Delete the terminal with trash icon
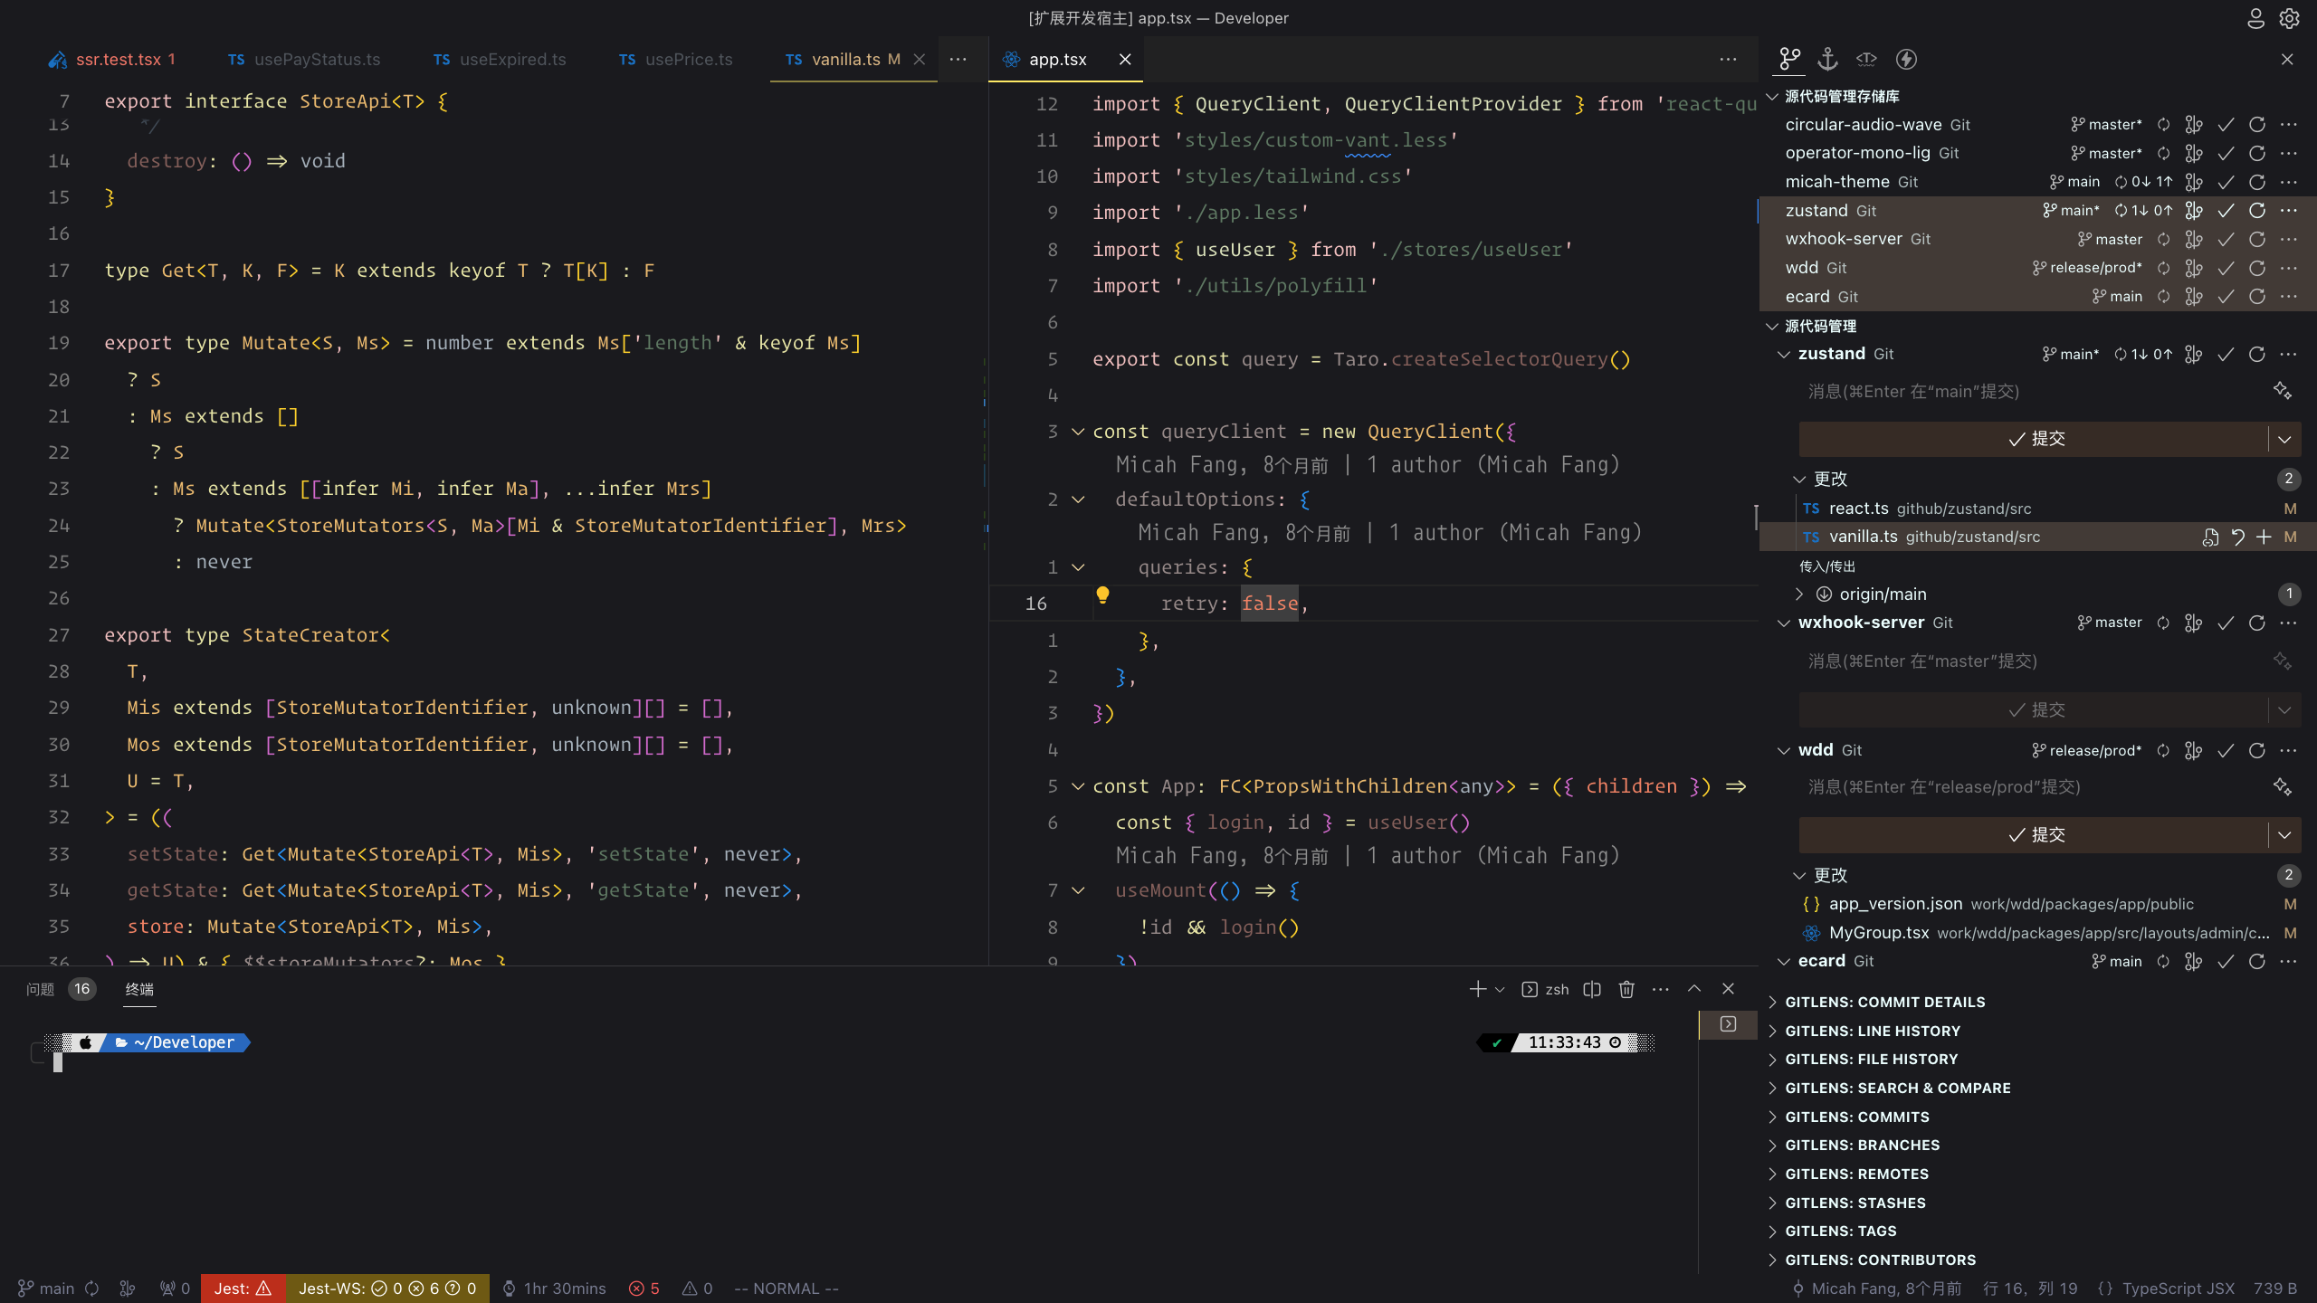2317x1303 pixels. 1626,989
